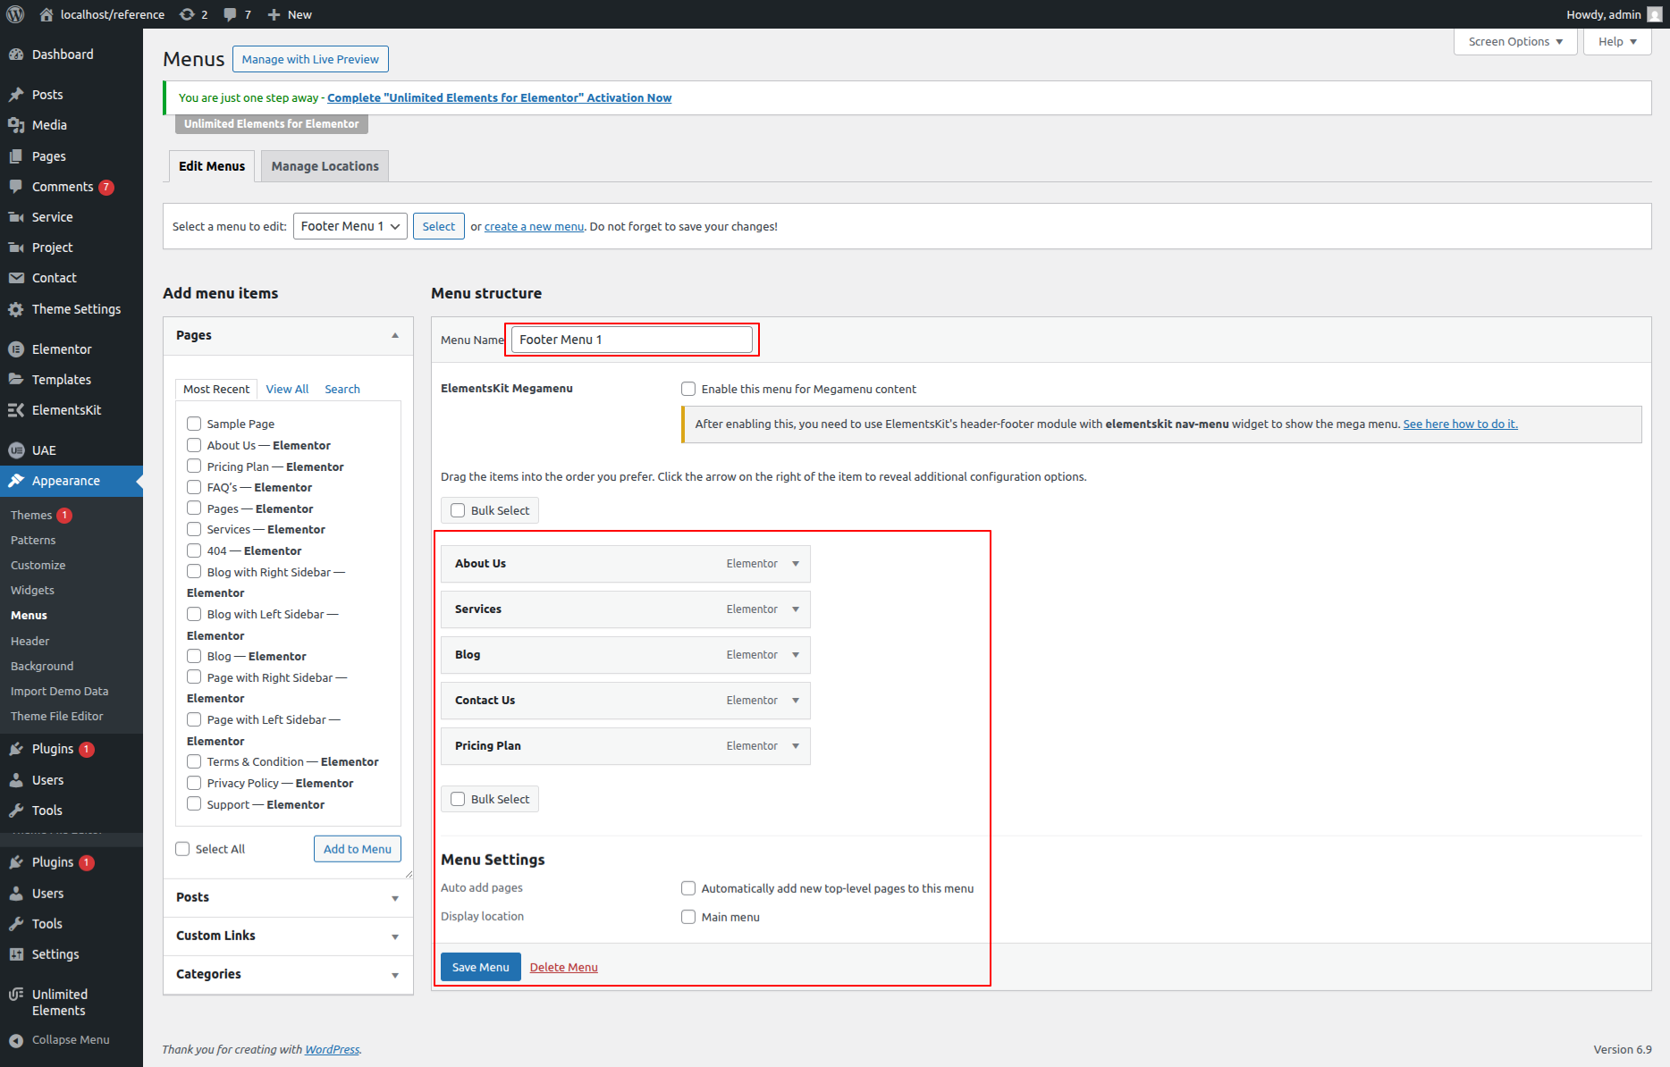
Task: Collapse the Pages panel arrow
Action: click(395, 336)
